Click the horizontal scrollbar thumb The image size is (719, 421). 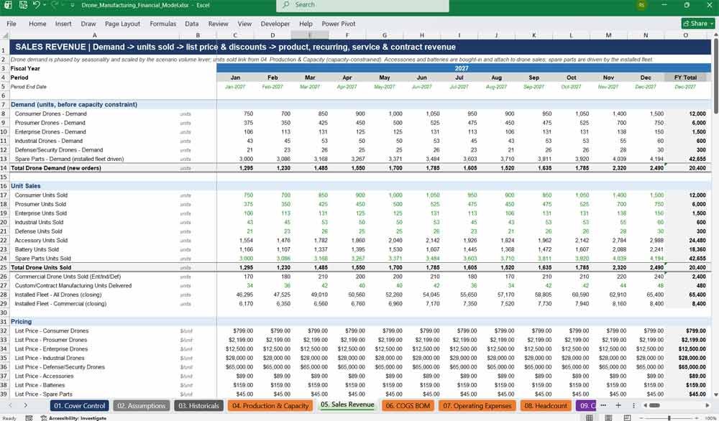pos(654,405)
